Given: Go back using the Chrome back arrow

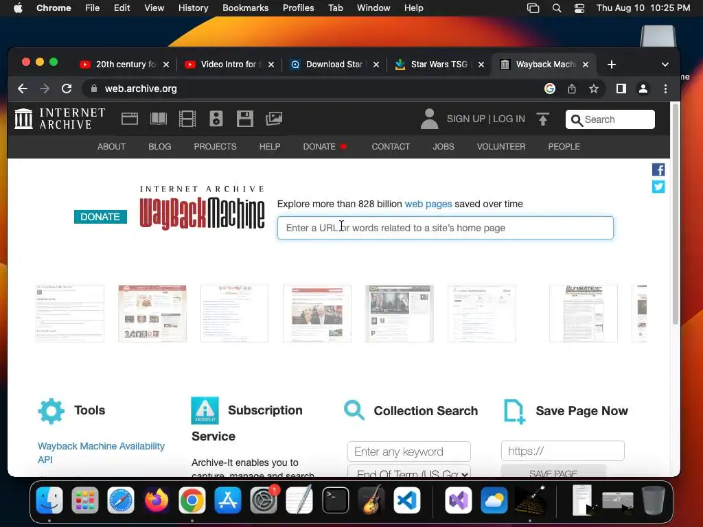Looking at the screenshot, I should (x=23, y=89).
